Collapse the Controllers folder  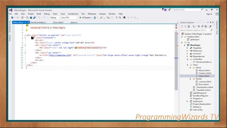tap(188, 59)
